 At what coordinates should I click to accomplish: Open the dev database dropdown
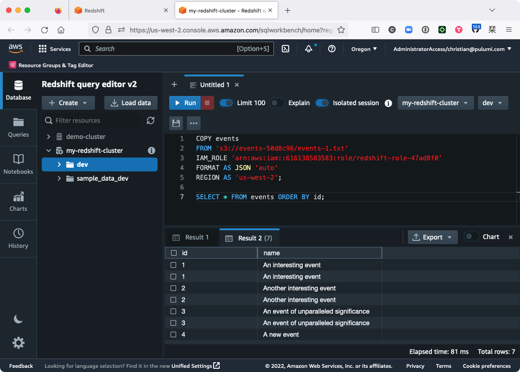pos(493,103)
